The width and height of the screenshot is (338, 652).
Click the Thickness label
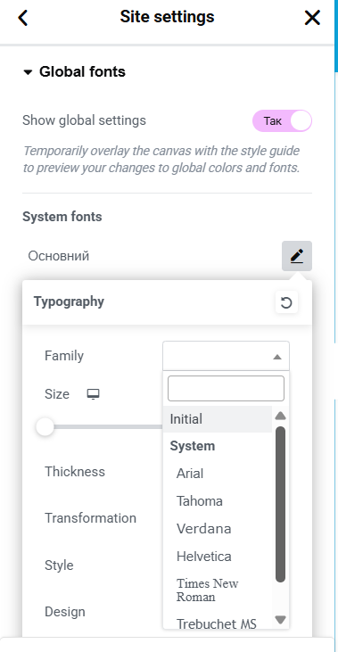click(x=75, y=472)
